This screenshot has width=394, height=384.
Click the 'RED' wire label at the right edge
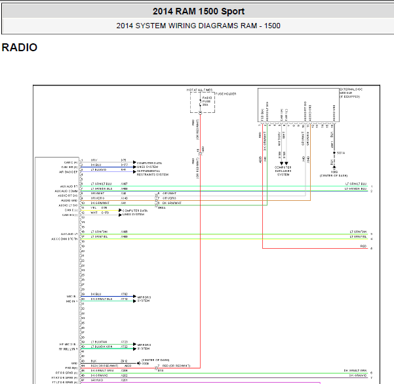[x=363, y=246]
